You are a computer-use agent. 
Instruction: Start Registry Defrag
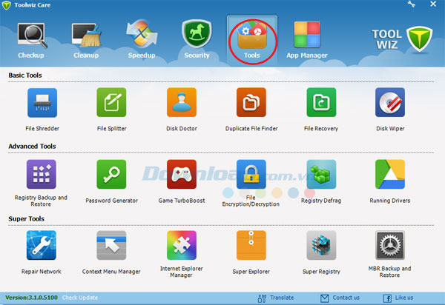point(321,174)
